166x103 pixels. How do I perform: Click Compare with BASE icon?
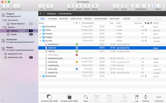point(49,97)
